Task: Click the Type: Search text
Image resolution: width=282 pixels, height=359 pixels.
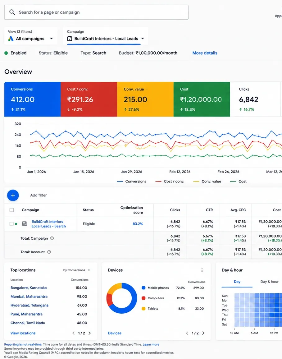Action: (93, 53)
